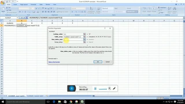Open File Explorer from the taskbar
This screenshot has width=185, height=104.
tap(60, 102)
